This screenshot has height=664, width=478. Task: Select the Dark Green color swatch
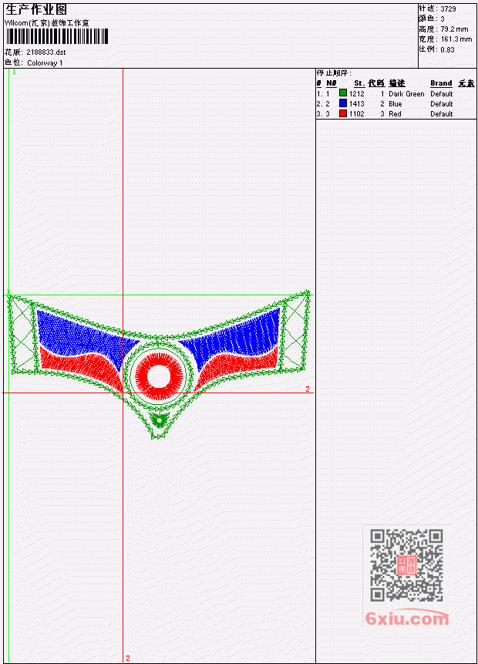[x=343, y=93]
